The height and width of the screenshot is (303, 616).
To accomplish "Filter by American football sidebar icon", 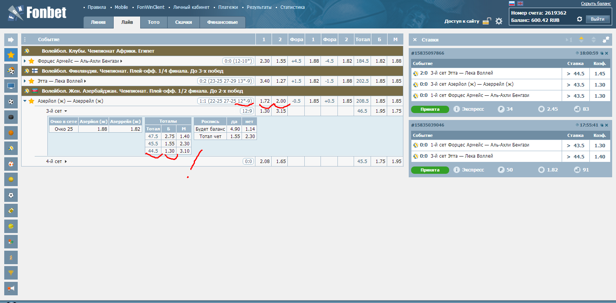I will pos(11,210).
